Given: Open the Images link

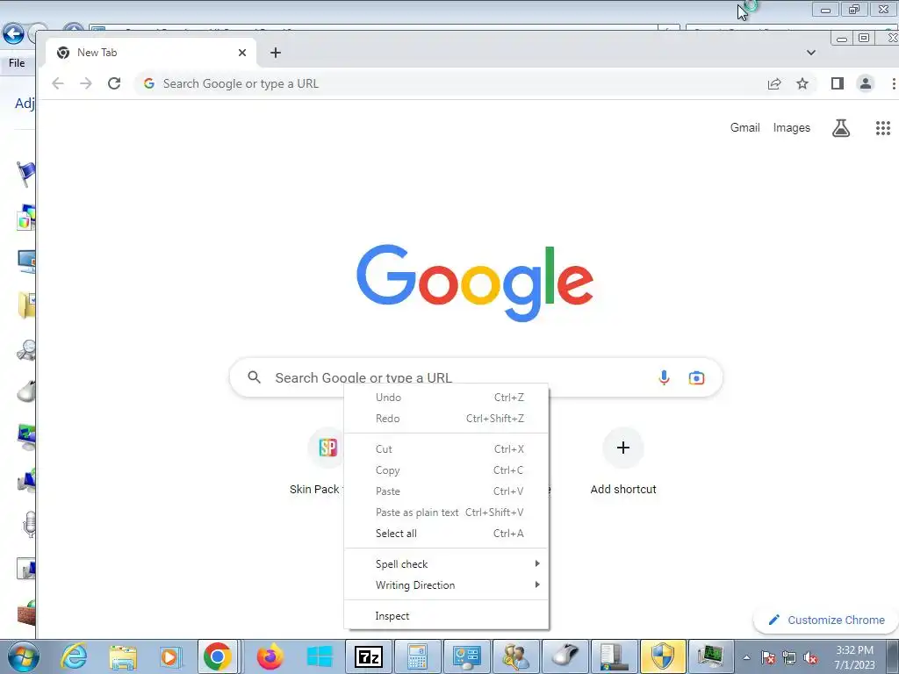Looking at the screenshot, I should tap(791, 128).
